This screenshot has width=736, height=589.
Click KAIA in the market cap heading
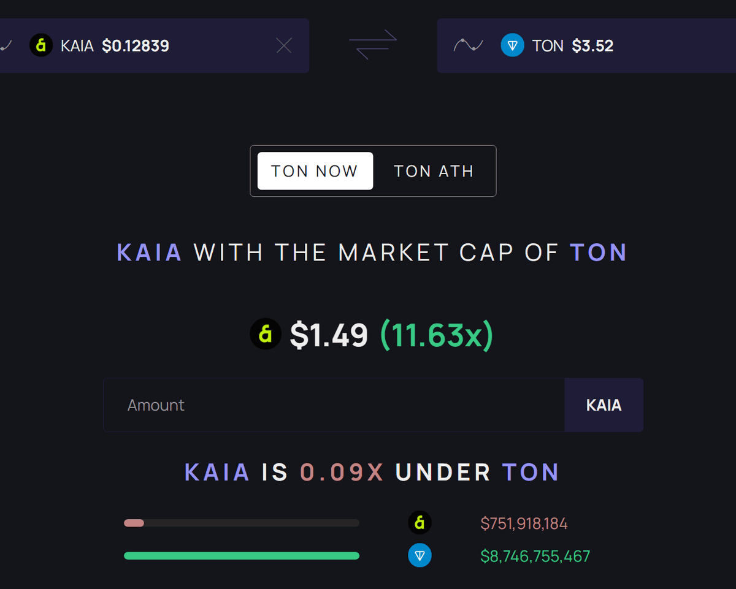[150, 253]
